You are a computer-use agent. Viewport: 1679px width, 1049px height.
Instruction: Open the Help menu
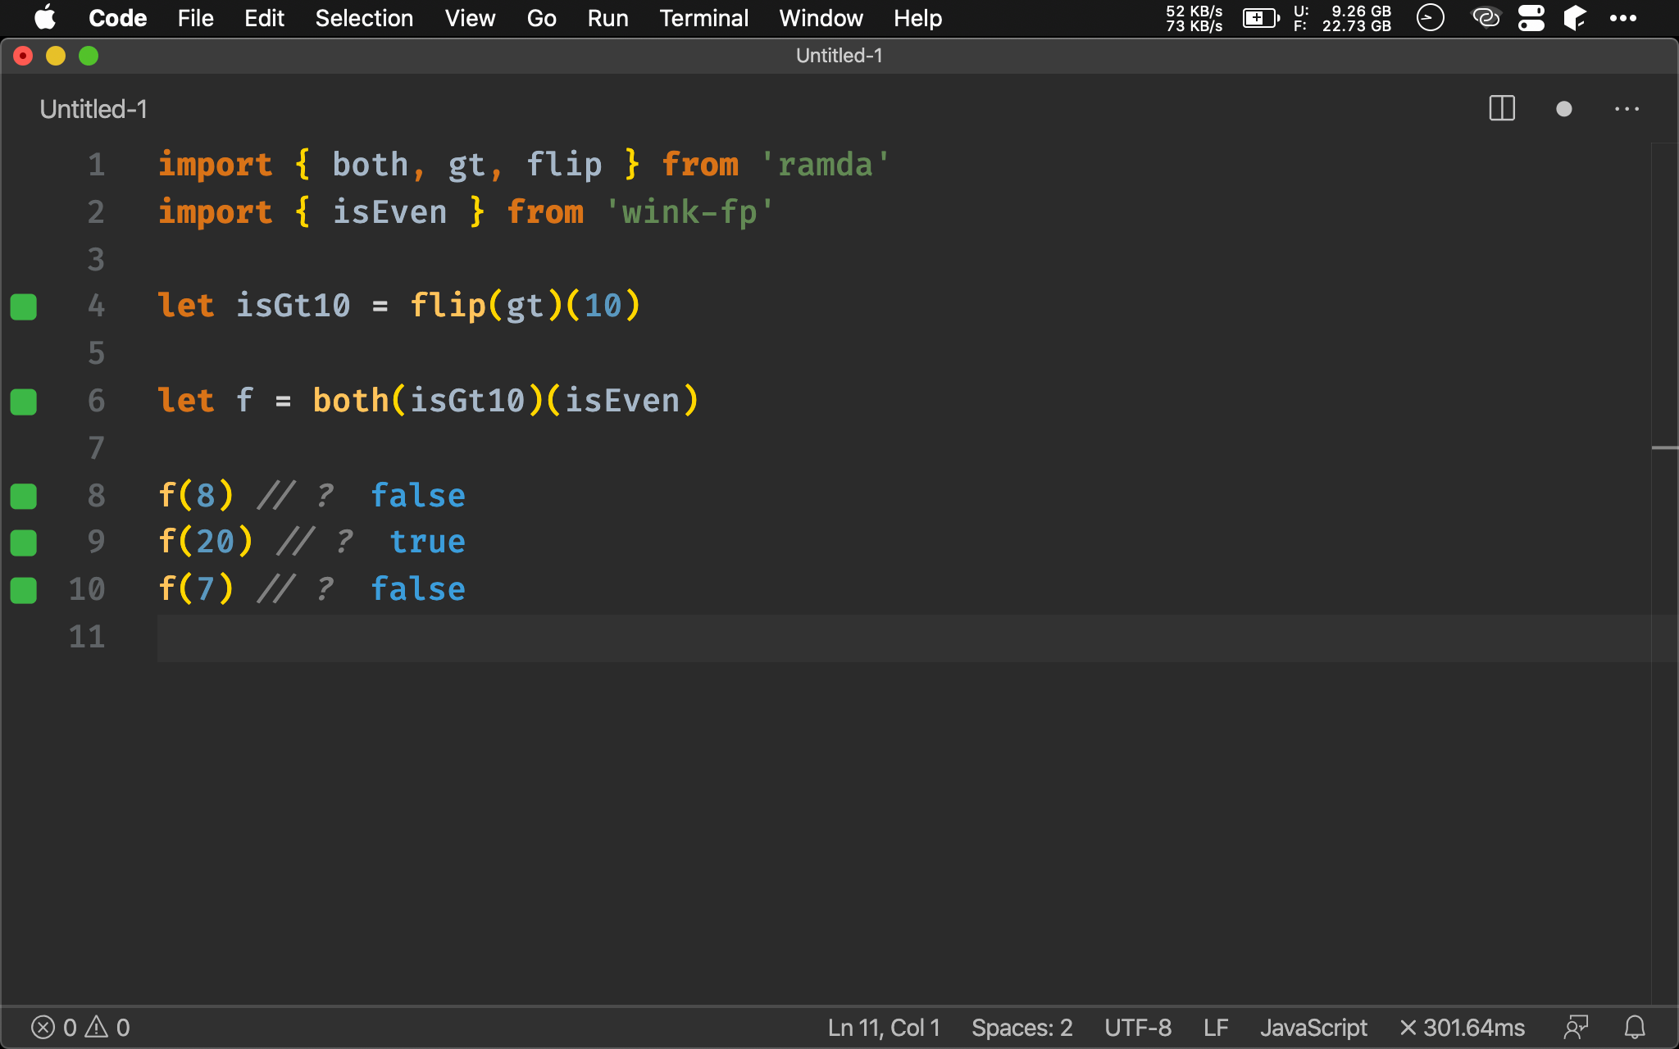(x=917, y=18)
